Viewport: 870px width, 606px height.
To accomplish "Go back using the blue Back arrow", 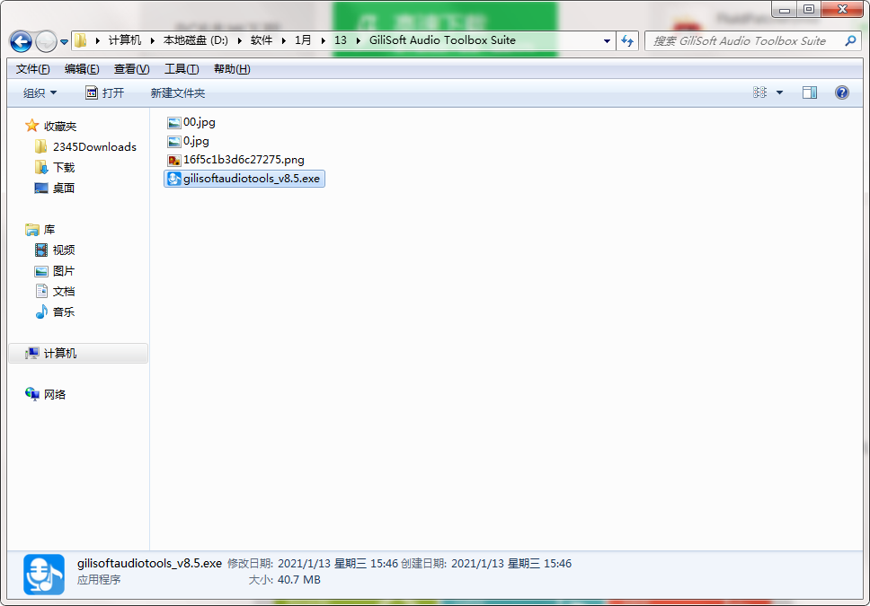I will [21, 41].
